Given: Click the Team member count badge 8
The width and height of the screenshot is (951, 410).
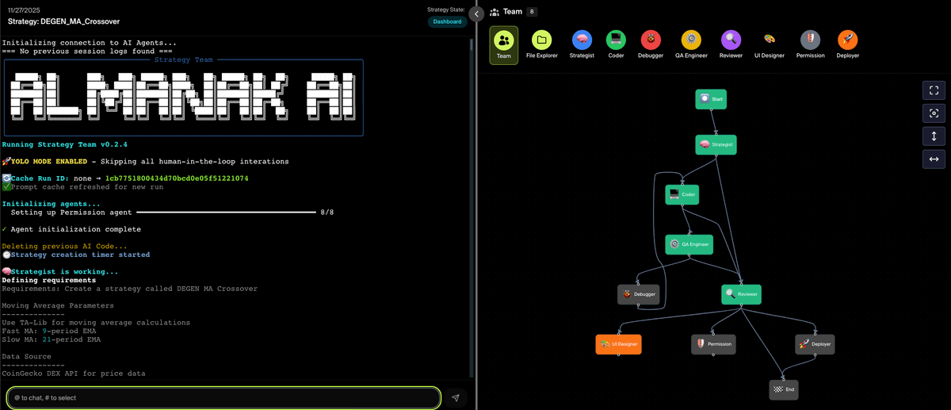Looking at the screenshot, I should click(532, 12).
